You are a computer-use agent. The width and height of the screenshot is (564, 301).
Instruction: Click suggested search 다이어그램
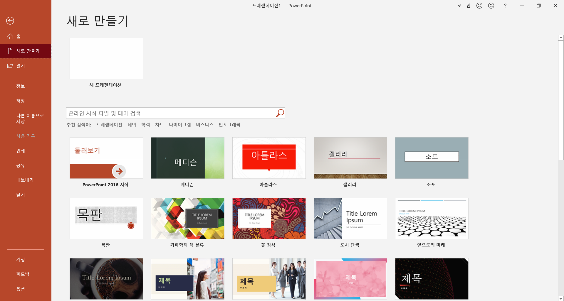point(180,125)
